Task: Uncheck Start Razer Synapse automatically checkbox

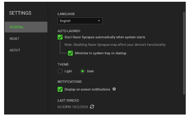Action: pos(60,37)
